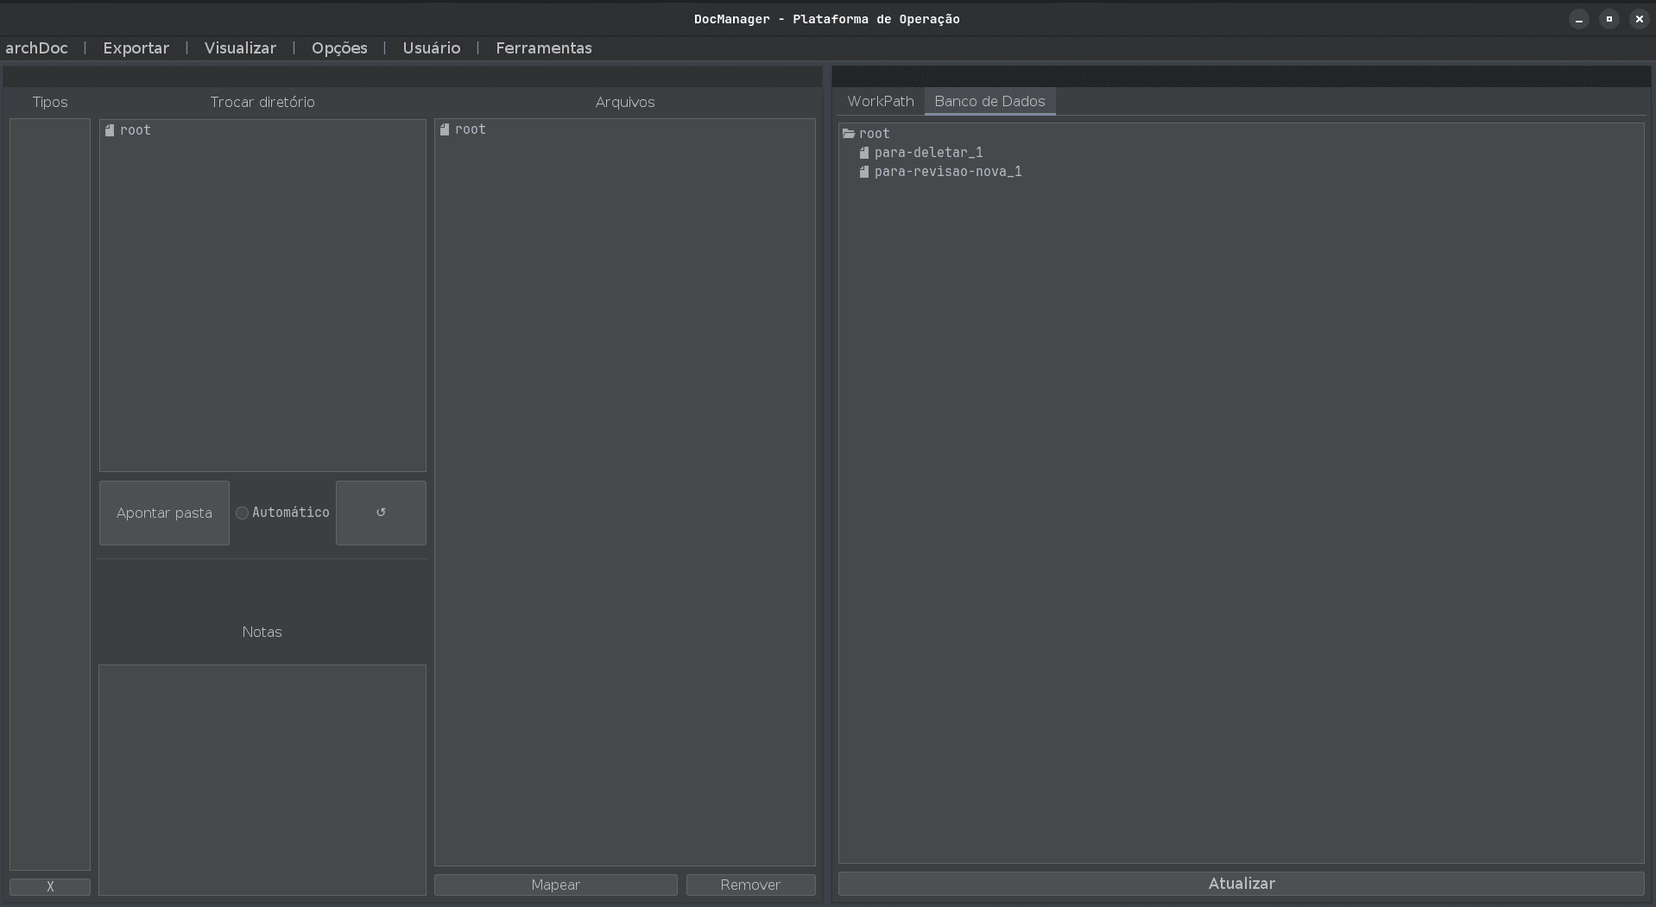Viewport: 1656px width, 907px height.
Task: Click the Atualizar button
Action: click(x=1241, y=884)
